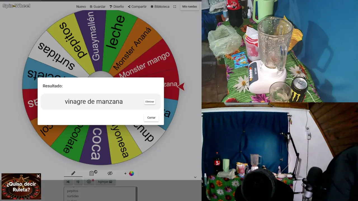Screen dimensions: 358x201
Task: Click the 'pepitos' entry text
Action: 73,191
